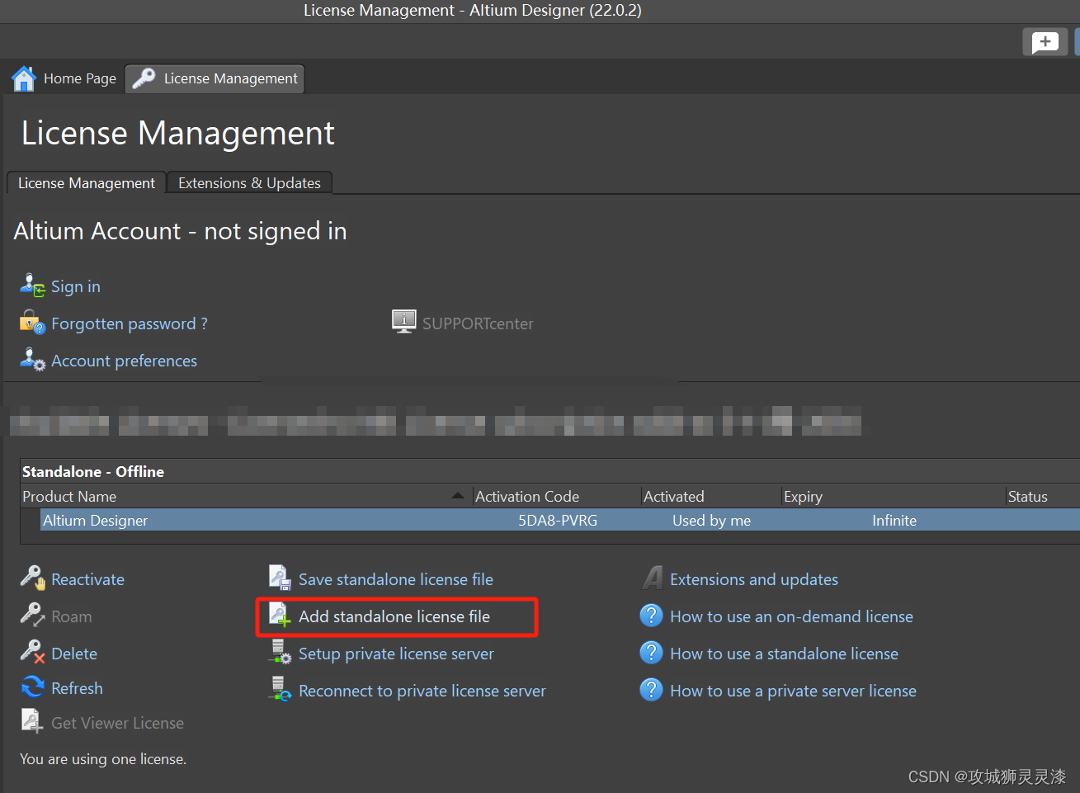Click the Forgotten password ? link
The width and height of the screenshot is (1080, 793).
(130, 323)
